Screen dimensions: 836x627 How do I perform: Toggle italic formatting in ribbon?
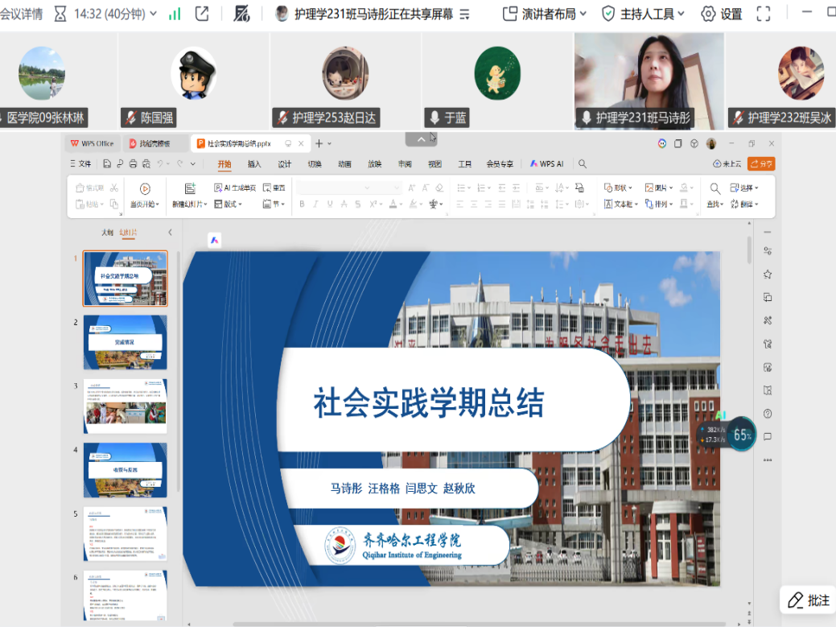point(316,204)
